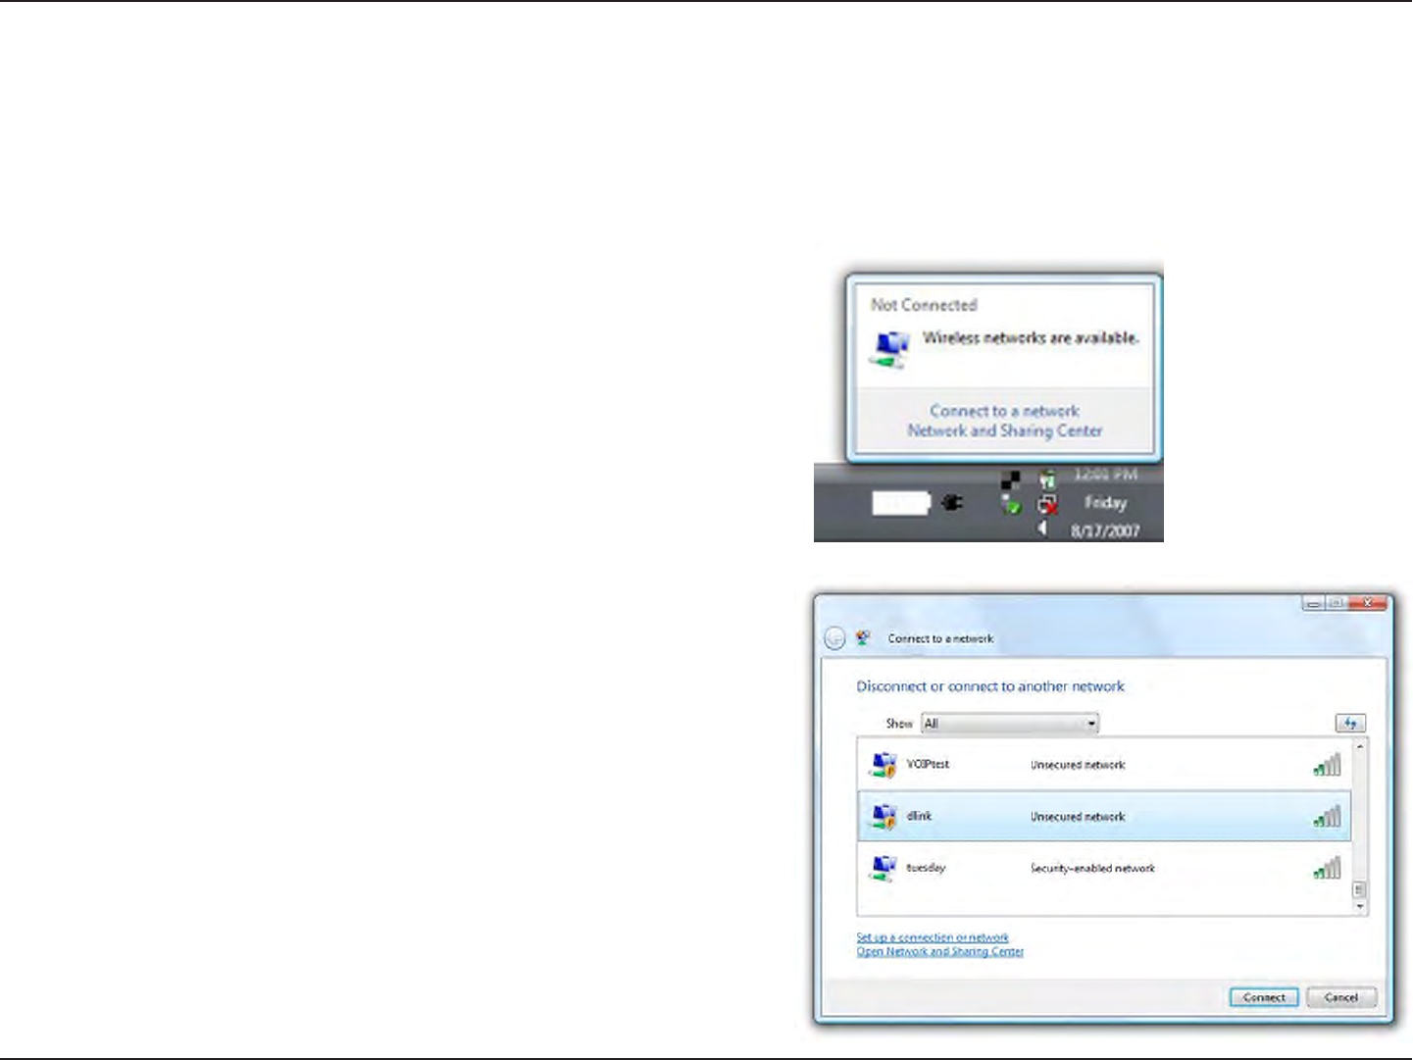Click the battery indicator in system tray
1413x1060 pixels.
tap(900, 503)
